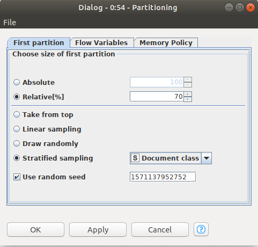Expand the Document class dropdown arrow
This screenshot has height=247, width=258.
pos(207,158)
